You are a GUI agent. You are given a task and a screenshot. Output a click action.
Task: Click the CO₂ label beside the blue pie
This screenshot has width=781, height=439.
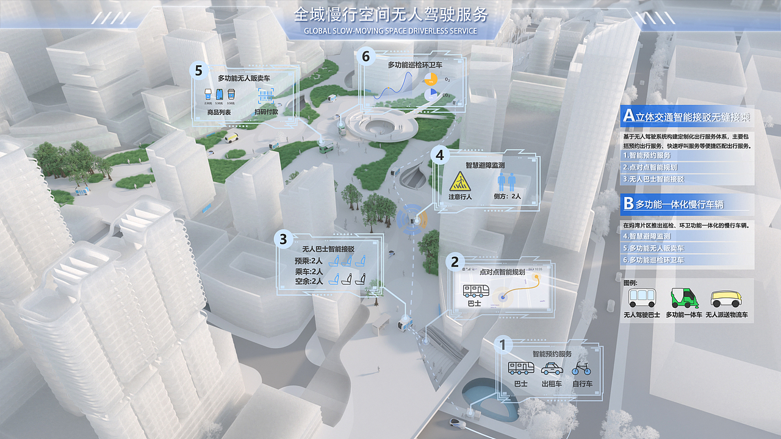coord(447,95)
